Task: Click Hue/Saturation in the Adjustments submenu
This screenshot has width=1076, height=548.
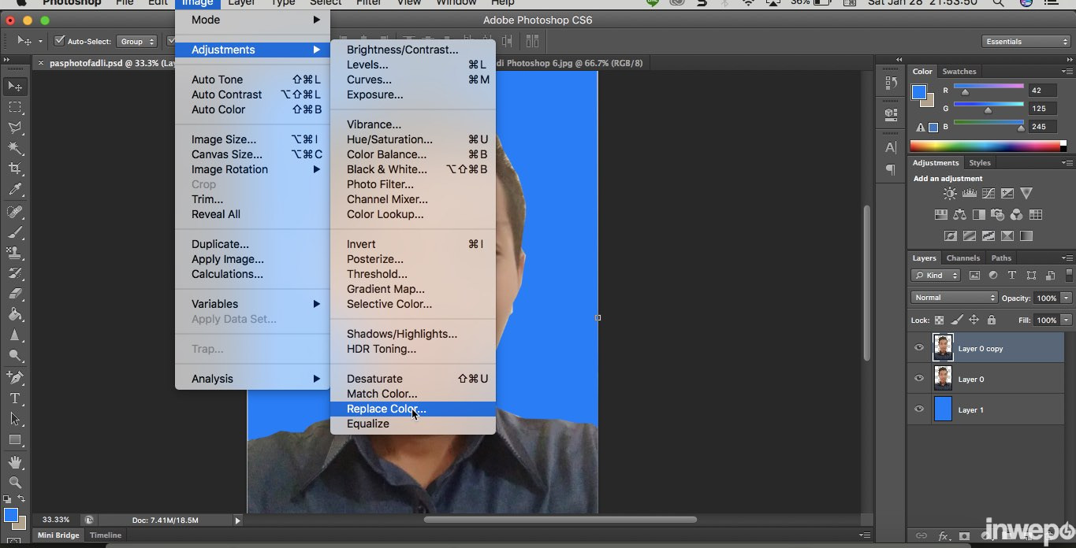Action: tap(389, 139)
